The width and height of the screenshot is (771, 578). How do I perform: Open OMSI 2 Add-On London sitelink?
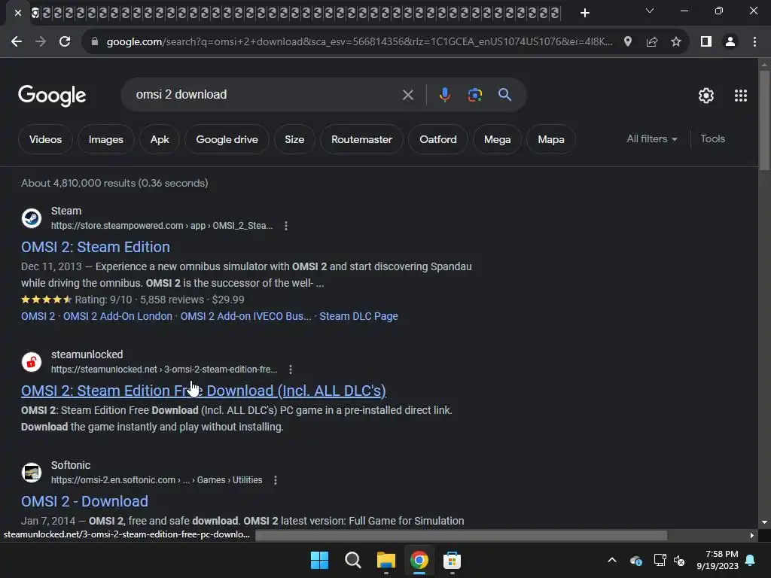[117, 316]
